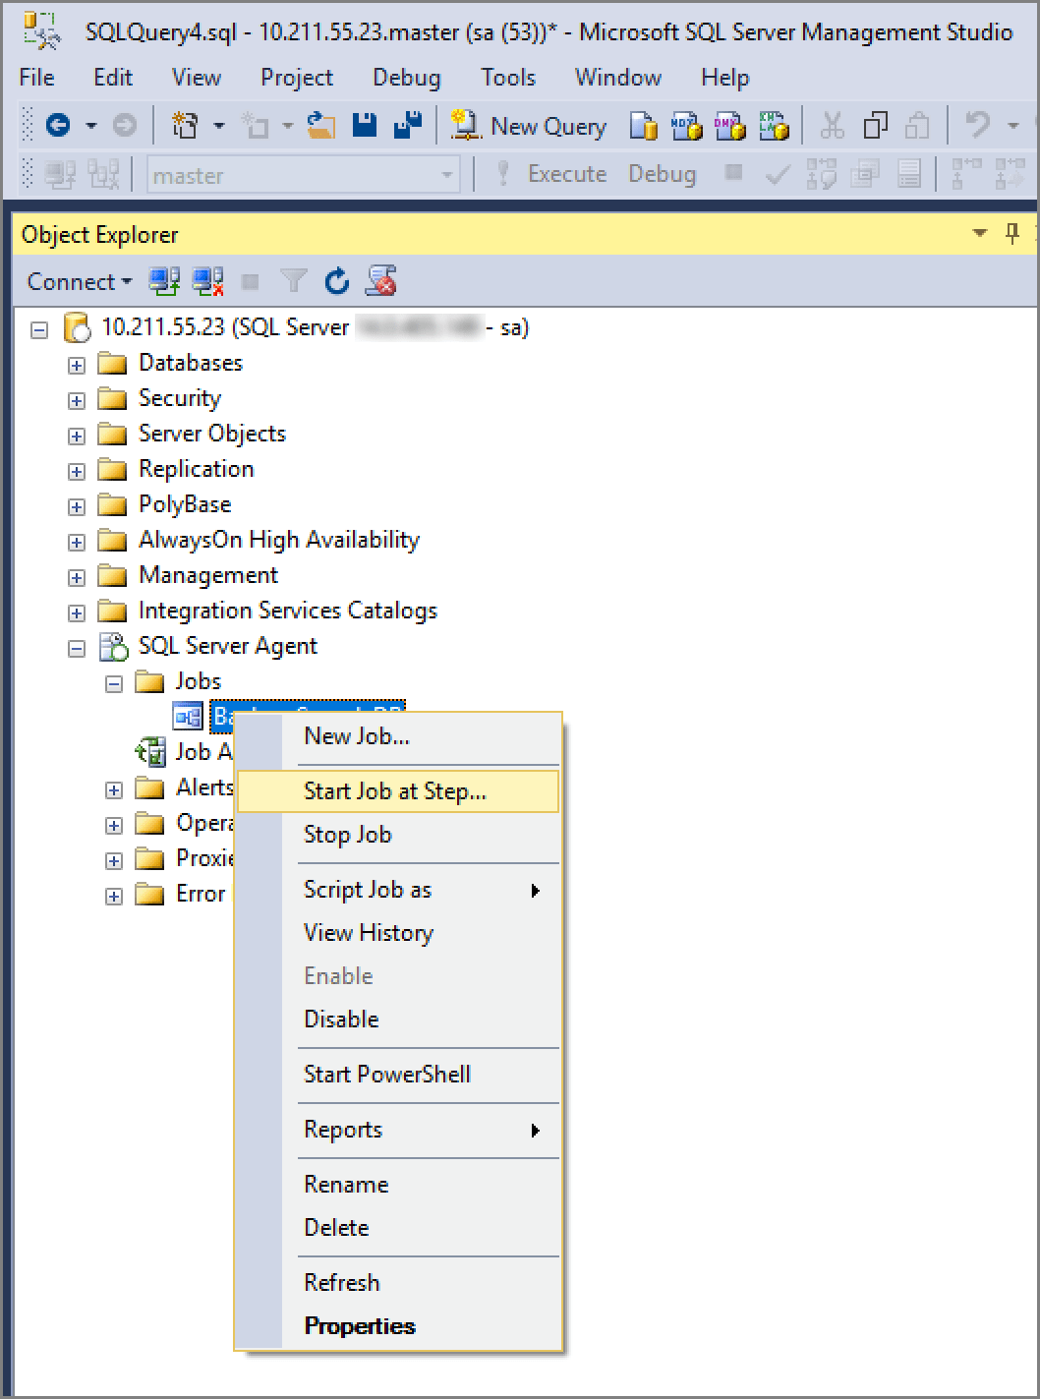
Task: Open the Connect dropdown in Object Explorer
Action: click(78, 281)
